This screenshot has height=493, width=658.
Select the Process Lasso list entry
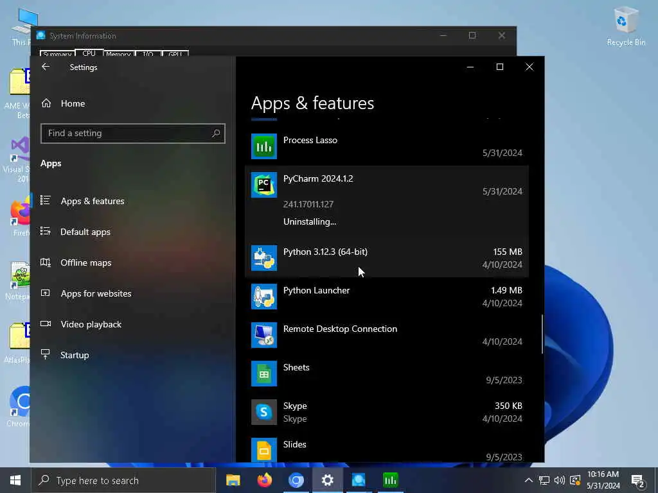(x=386, y=146)
